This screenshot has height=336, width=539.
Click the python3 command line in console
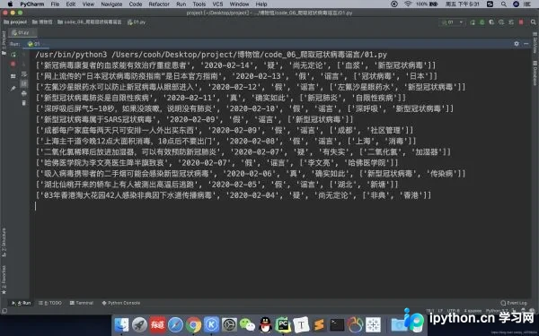point(211,55)
